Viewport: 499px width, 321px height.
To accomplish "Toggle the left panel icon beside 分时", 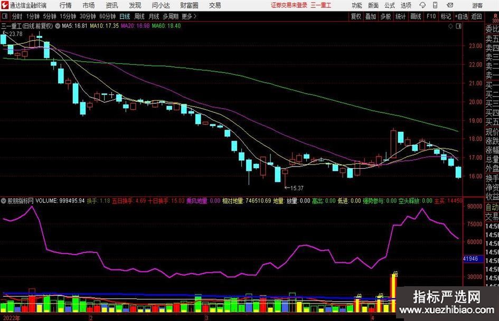I will tap(5, 16).
